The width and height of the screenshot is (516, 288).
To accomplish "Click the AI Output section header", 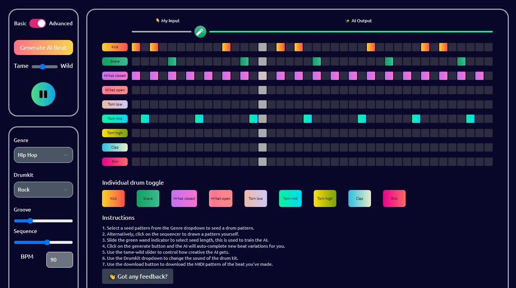I will point(359,21).
